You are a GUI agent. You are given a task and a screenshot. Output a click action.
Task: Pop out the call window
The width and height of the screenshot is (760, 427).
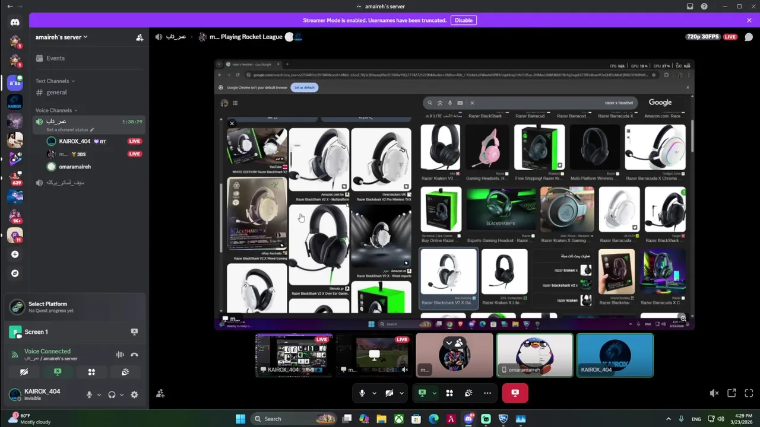pos(731,393)
